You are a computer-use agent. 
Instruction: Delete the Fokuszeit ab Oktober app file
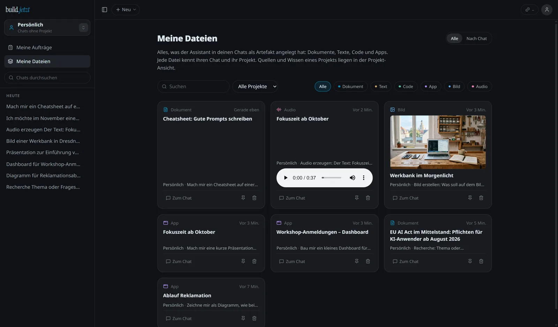click(x=254, y=261)
